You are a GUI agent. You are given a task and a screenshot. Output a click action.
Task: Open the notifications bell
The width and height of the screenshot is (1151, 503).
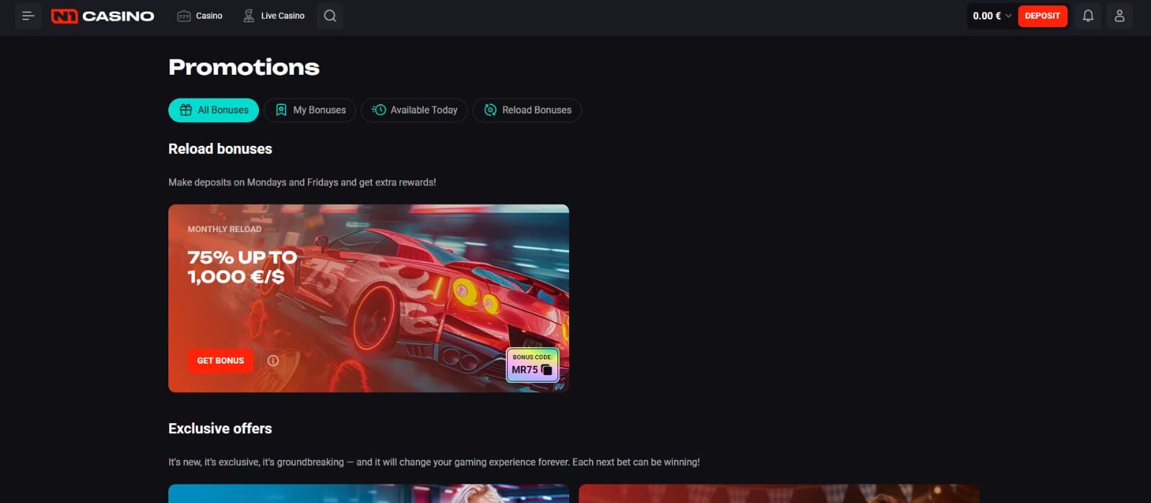pyautogui.click(x=1088, y=16)
